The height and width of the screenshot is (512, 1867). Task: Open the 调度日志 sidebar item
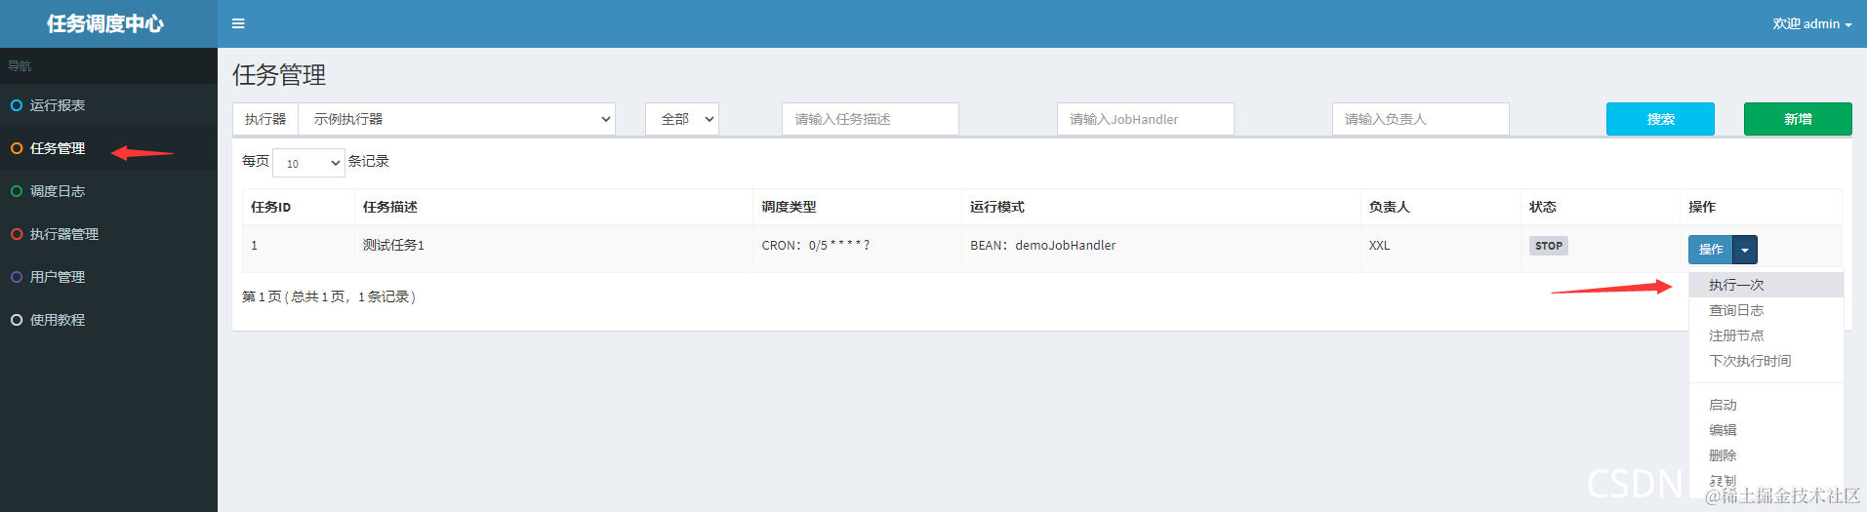108,191
